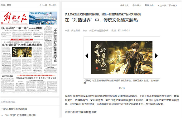
Task: Click the date 2023-12-25
Action: point(124,31)
